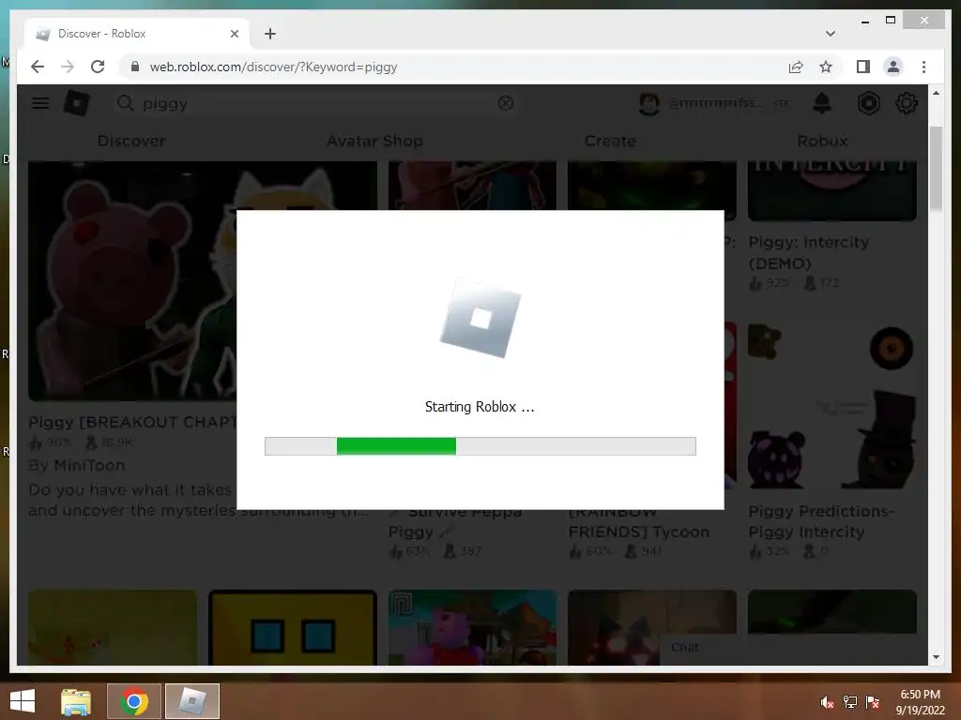This screenshot has height=720, width=961.
Task: Open Roblox notifications bell
Action: (x=822, y=103)
